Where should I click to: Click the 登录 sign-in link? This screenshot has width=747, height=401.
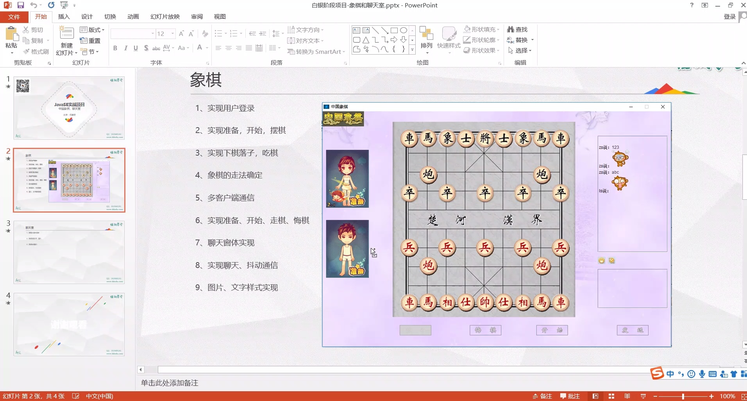coord(729,17)
